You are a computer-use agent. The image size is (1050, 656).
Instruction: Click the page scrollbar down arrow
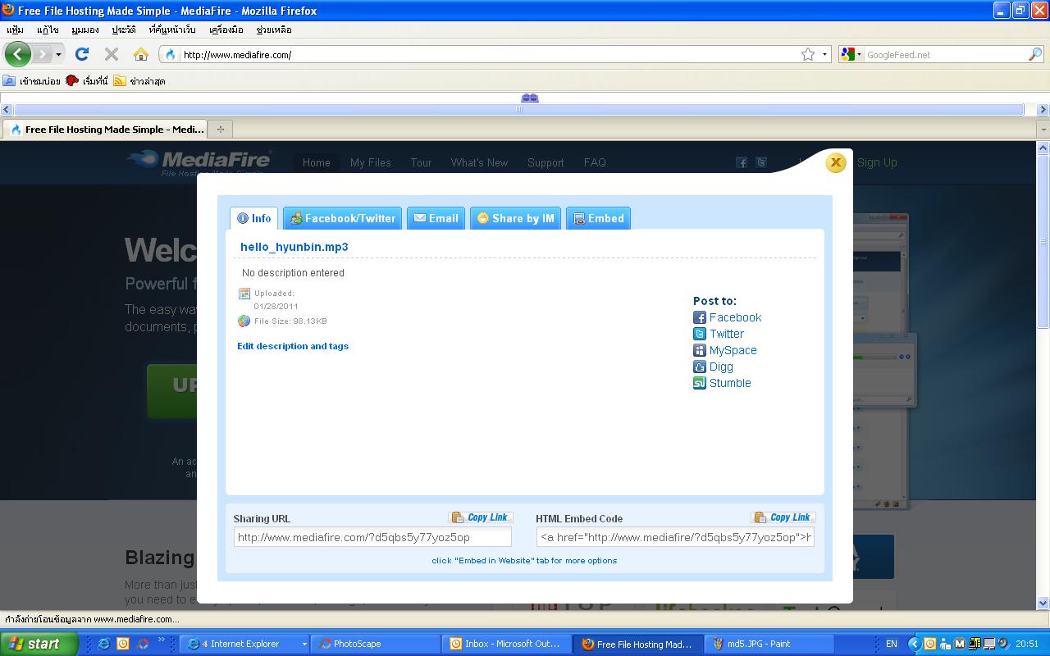[1043, 604]
